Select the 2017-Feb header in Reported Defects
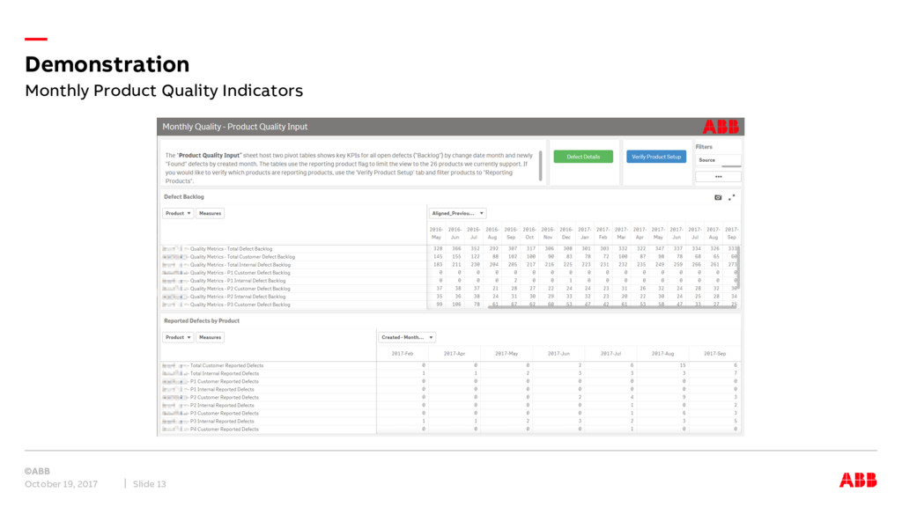902x507 pixels. pyautogui.click(x=402, y=354)
